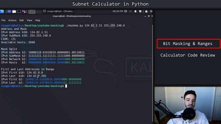The width and height of the screenshot is (221, 124).
Task: Click the "Subnet Calculator in Python" title
Action: tap(110, 4)
